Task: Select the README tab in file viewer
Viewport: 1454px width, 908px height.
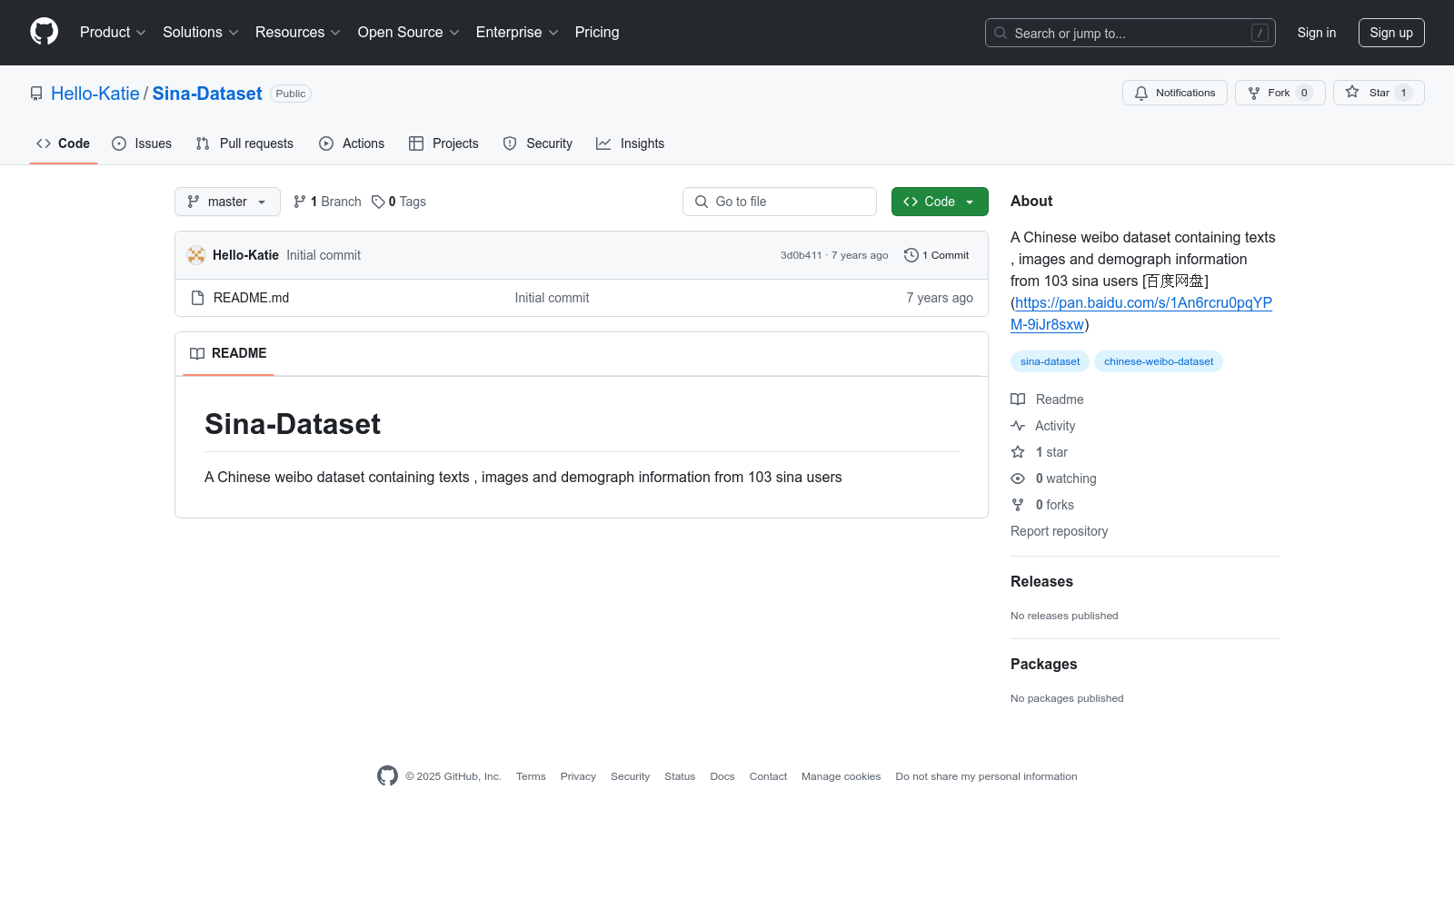Action: click(228, 353)
